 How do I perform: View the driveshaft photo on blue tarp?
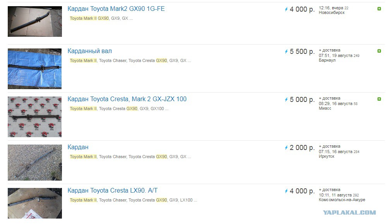(x=35, y=69)
